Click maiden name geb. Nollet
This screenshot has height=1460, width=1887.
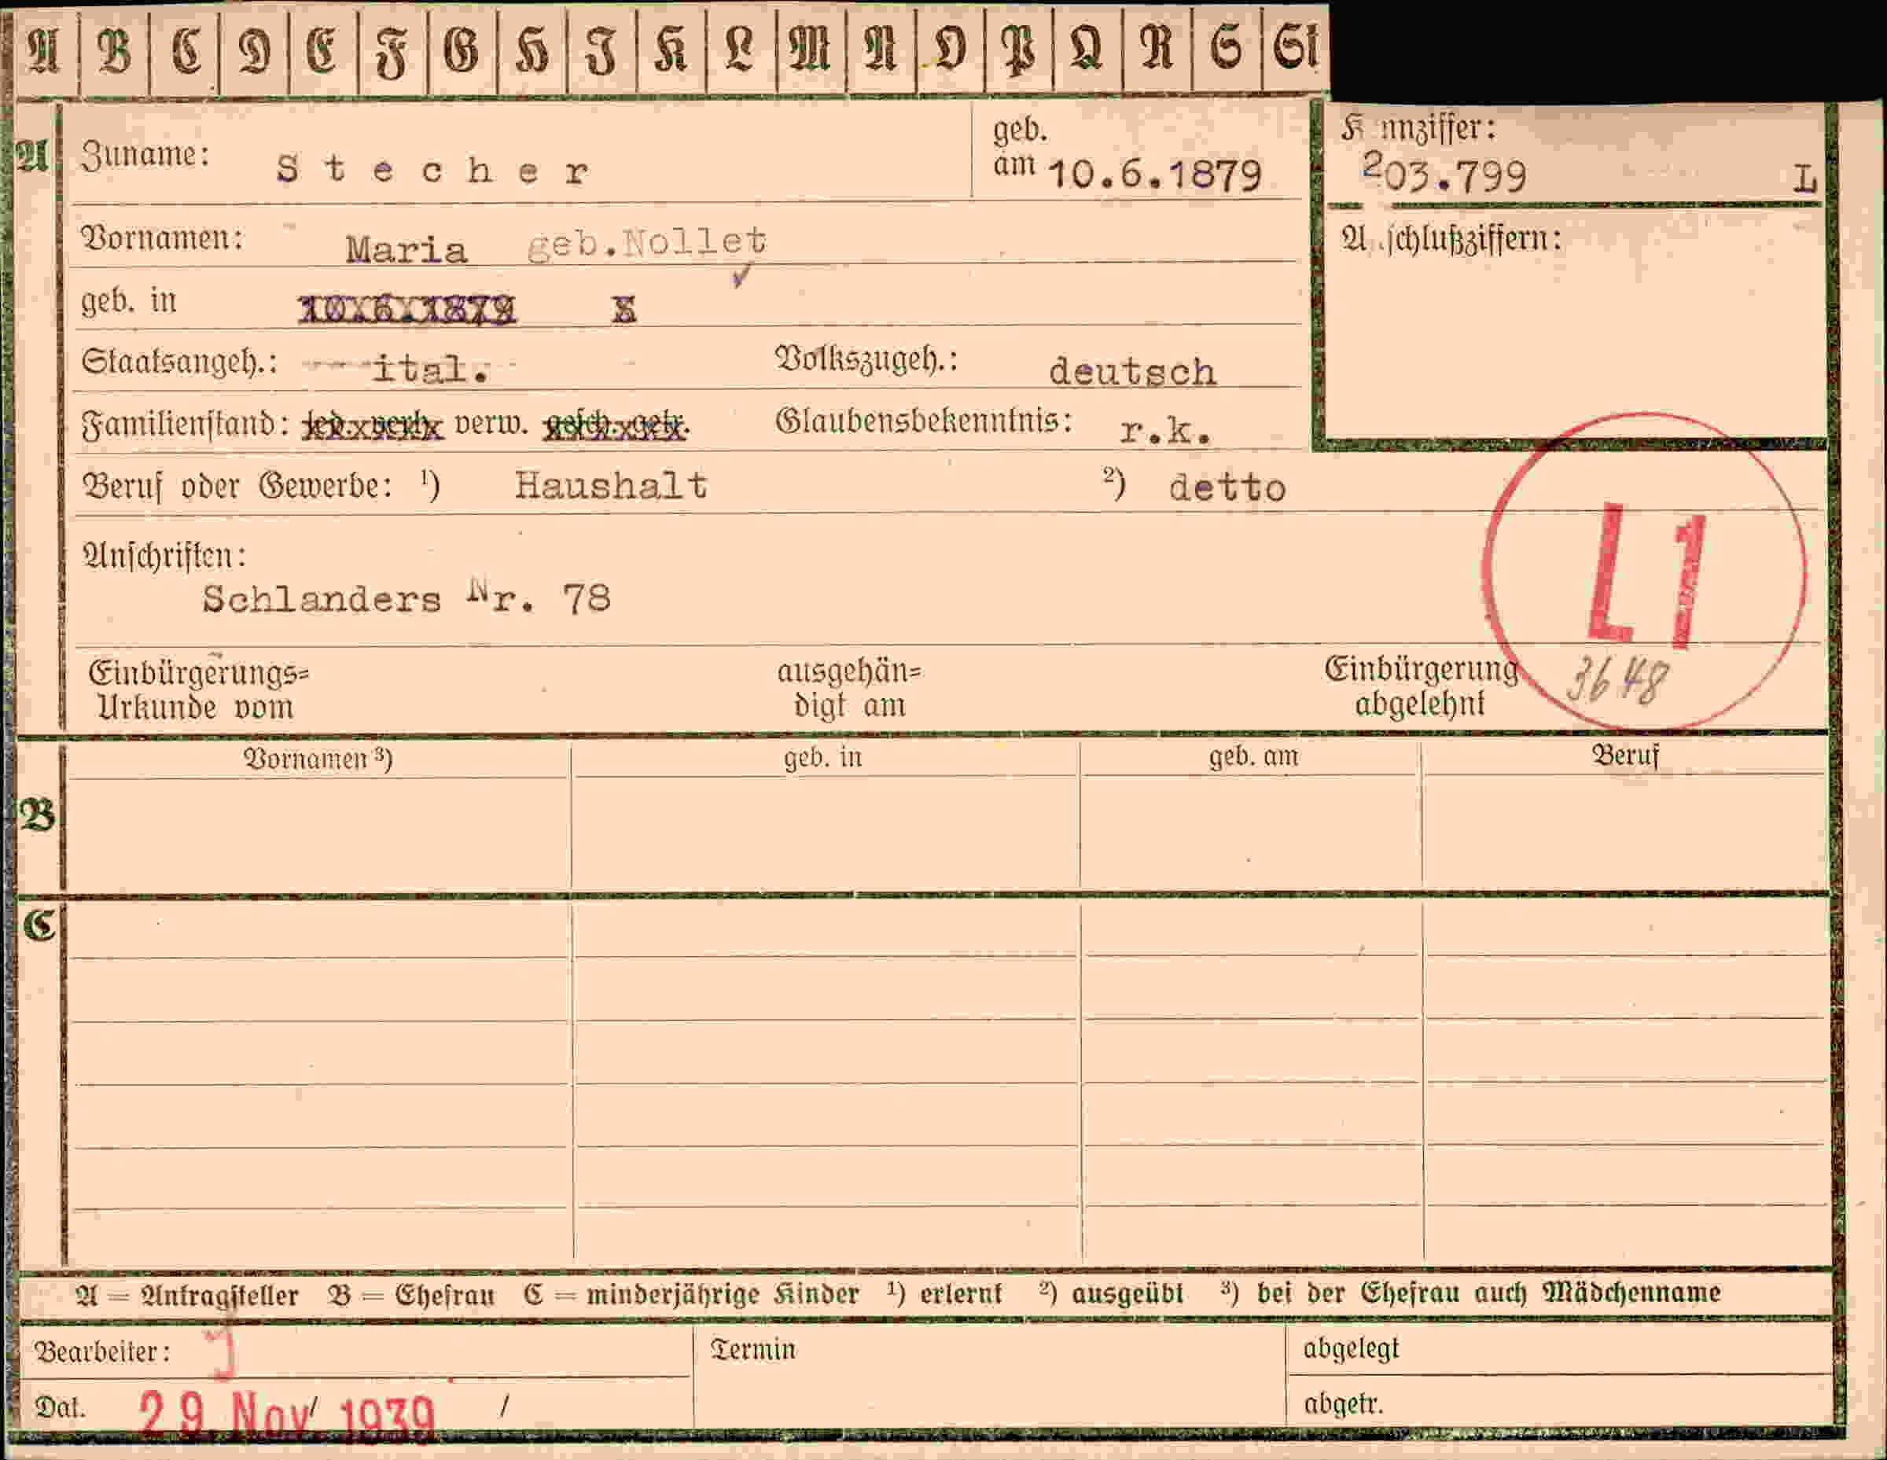(646, 241)
